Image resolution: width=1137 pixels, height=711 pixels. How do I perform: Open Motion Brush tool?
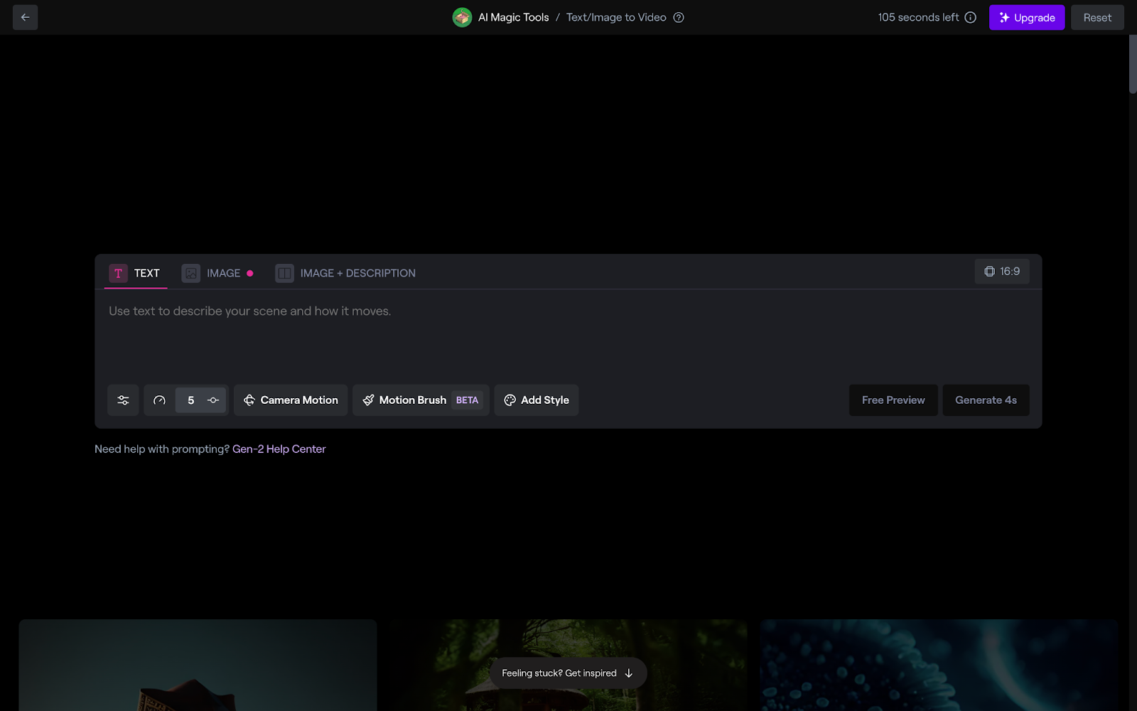point(421,400)
